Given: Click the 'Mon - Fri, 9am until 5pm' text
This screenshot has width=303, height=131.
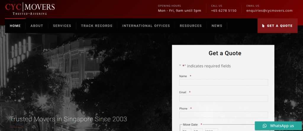Looking at the screenshot, I should 180,11.
